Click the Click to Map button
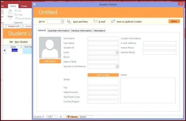 (x=103, y=75)
